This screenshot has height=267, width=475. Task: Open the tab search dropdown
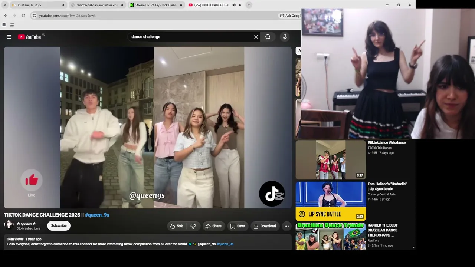[x=5, y=5]
